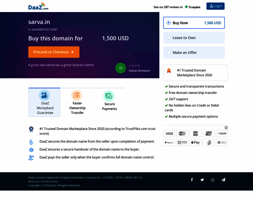The height and width of the screenshot is (200, 253).
Task: Click the Google Pay semicircle logo
Action: coord(209,142)
